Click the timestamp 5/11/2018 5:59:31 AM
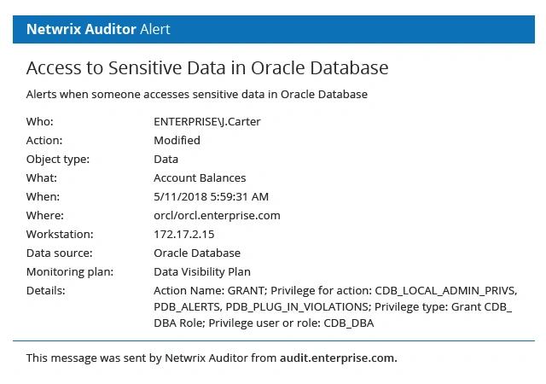Image resolution: width=546 pixels, height=384 pixels. (x=211, y=196)
